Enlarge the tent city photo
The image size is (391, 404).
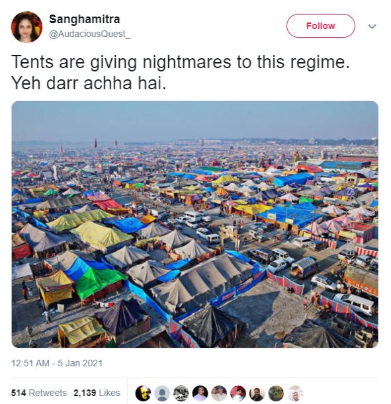click(x=195, y=224)
